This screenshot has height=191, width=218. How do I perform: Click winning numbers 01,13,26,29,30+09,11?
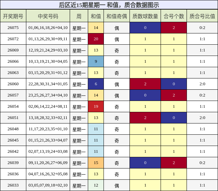pos(48,39)
